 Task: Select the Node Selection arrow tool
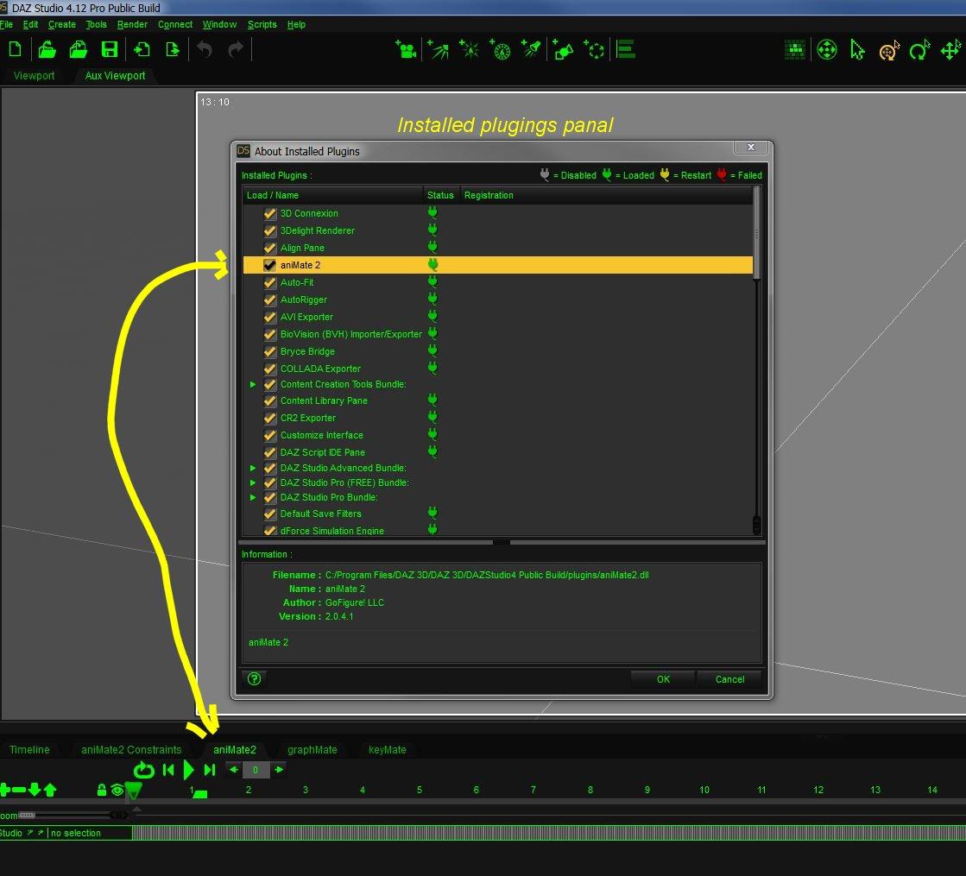(857, 49)
